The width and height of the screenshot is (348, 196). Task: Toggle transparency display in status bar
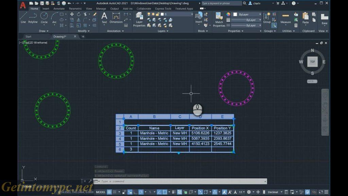tap(179, 192)
